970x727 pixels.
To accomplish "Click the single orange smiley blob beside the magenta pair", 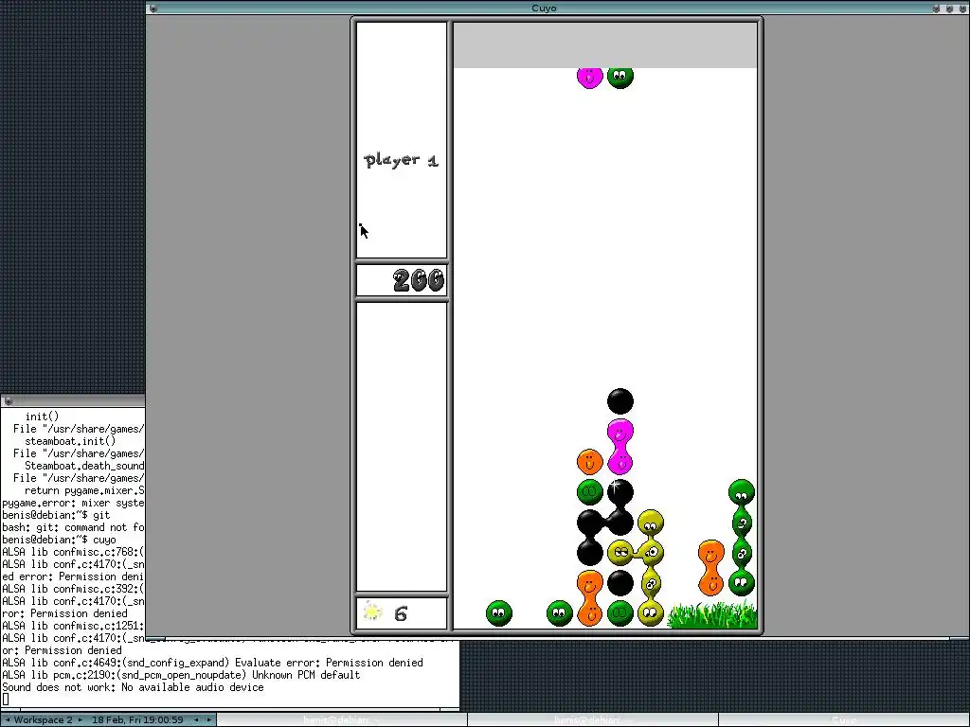I will pos(589,462).
